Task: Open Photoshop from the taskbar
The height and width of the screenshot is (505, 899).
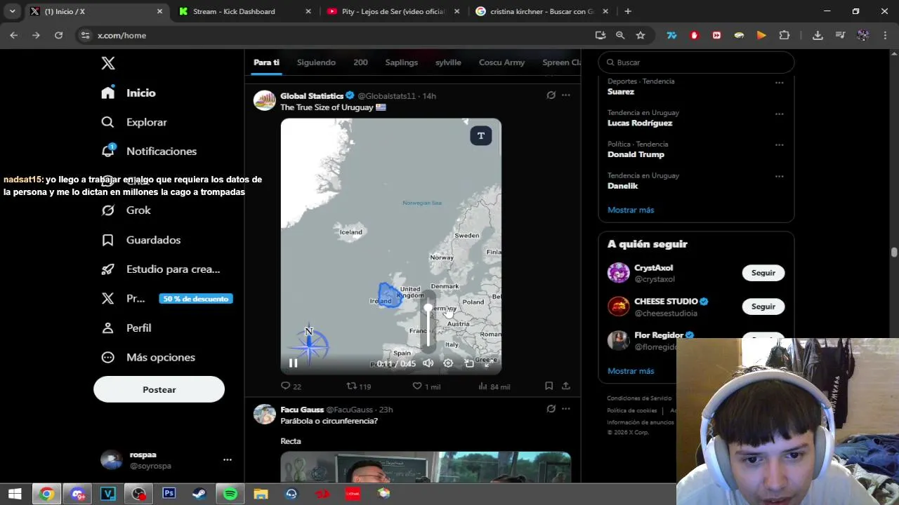Action: click(x=169, y=494)
